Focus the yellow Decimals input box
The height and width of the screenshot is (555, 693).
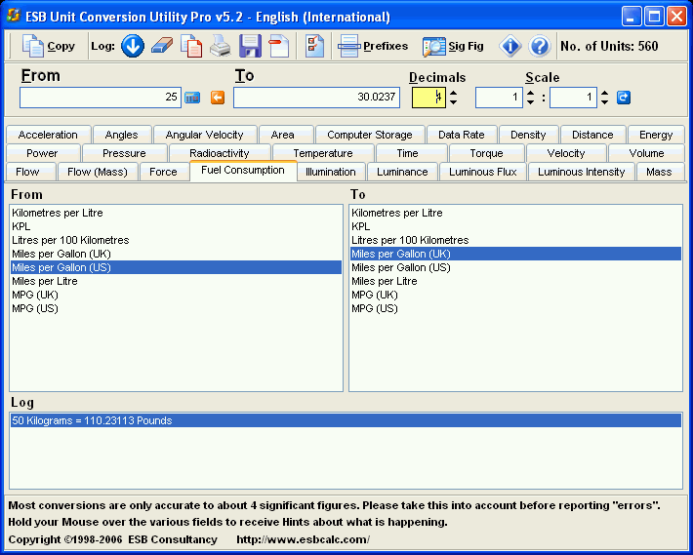[428, 98]
